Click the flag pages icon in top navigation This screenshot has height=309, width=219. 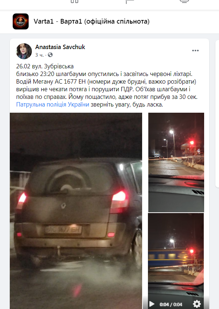[x=129, y=1]
